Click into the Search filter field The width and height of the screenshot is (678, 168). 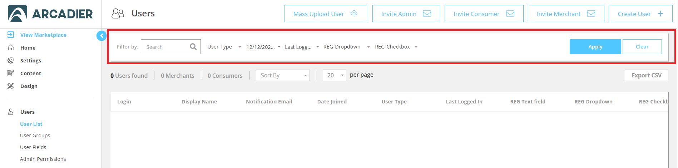click(x=166, y=47)
